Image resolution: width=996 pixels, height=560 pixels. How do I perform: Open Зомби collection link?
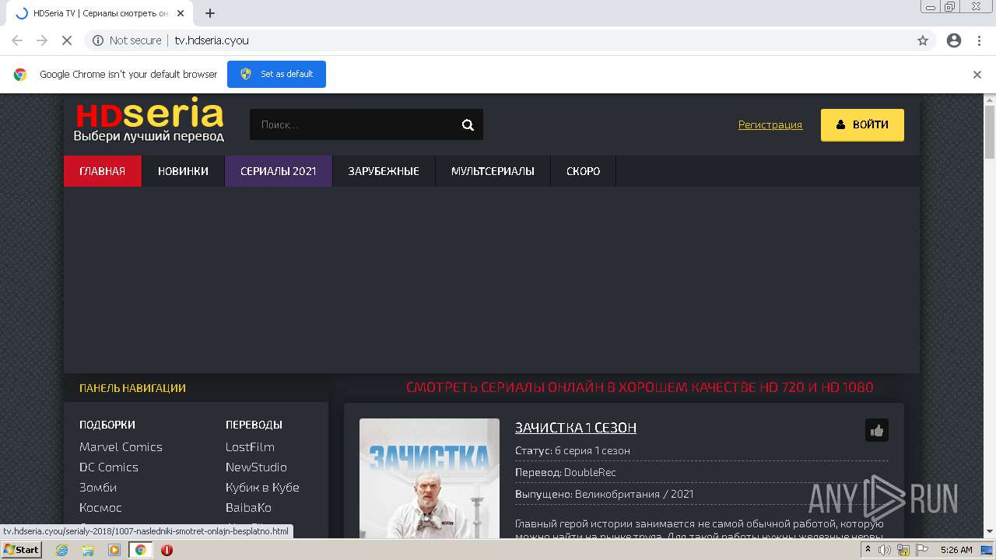[98, 487]
